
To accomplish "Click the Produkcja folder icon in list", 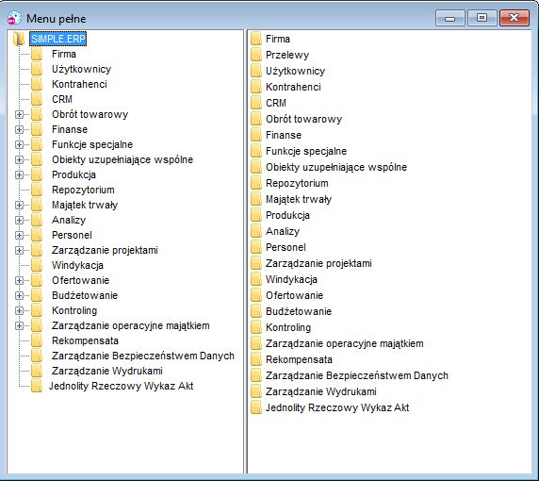I will tap(256, 215).
